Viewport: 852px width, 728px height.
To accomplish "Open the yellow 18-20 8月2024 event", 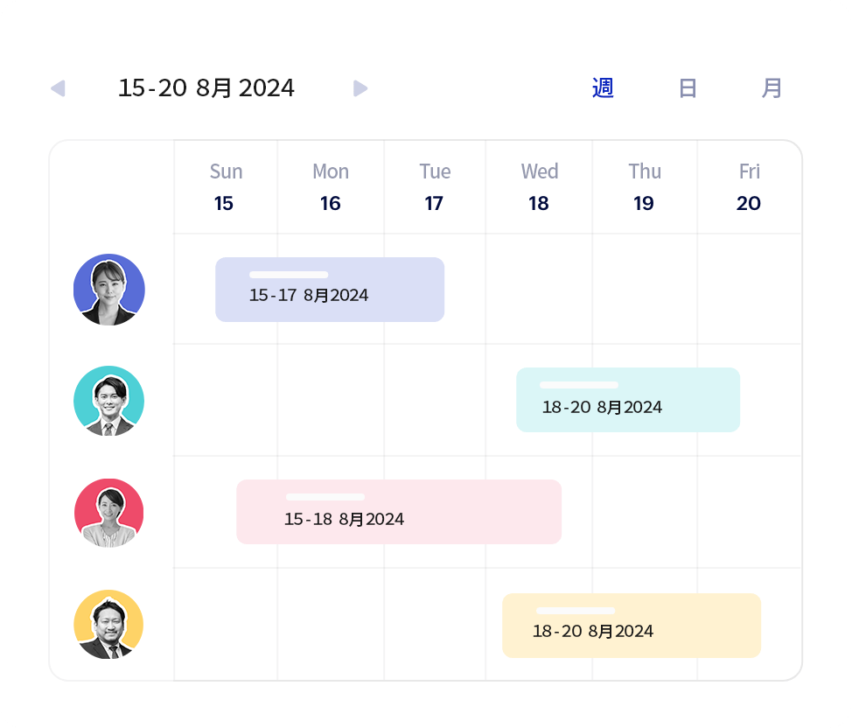I will click(632, 626).
